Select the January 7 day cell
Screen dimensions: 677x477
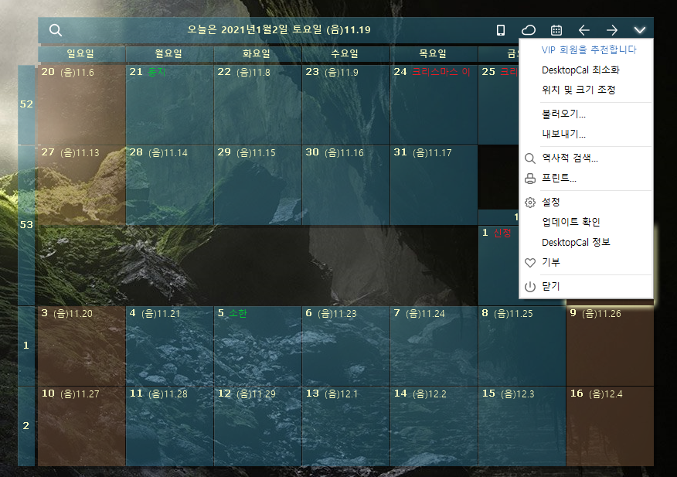[x=434, y=346]
